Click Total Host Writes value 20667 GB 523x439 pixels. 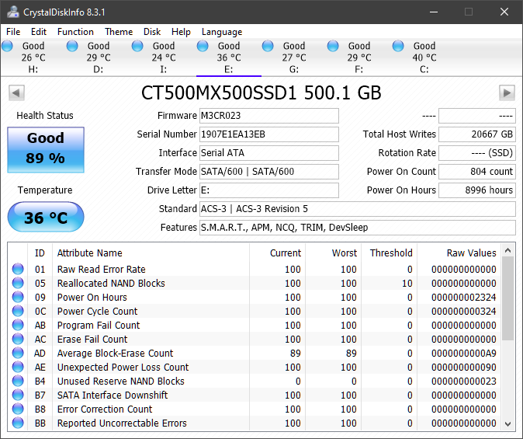(x=477, y=134)
